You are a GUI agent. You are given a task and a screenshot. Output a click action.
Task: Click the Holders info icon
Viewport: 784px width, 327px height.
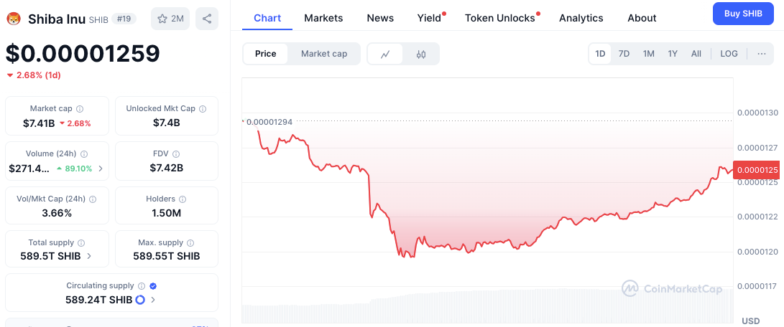pos(183,199)
